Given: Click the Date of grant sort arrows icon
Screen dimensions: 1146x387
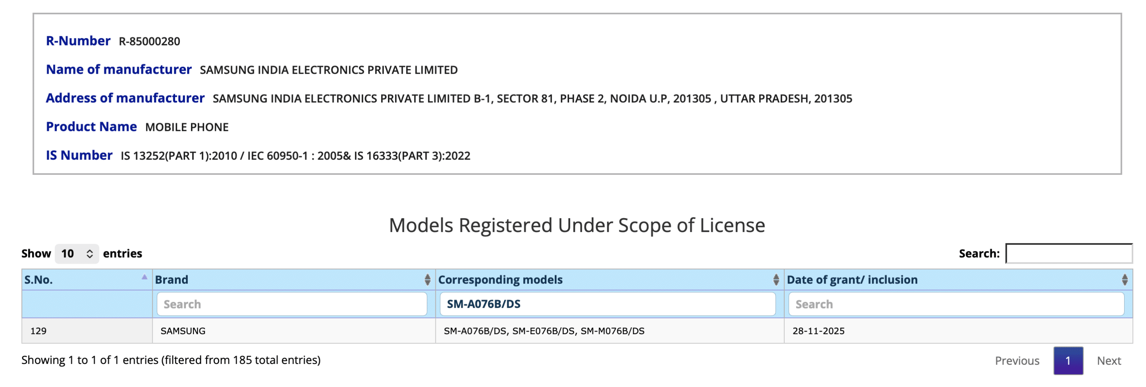Looking at the screenshot, I should pyautogui.click(x=1124, y=279).
